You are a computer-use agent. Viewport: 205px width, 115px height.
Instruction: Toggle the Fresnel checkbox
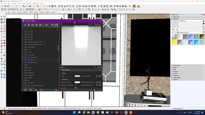76,88
